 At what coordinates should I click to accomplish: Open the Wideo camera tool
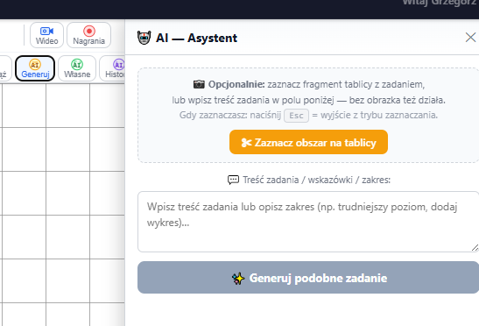point(46,35)
